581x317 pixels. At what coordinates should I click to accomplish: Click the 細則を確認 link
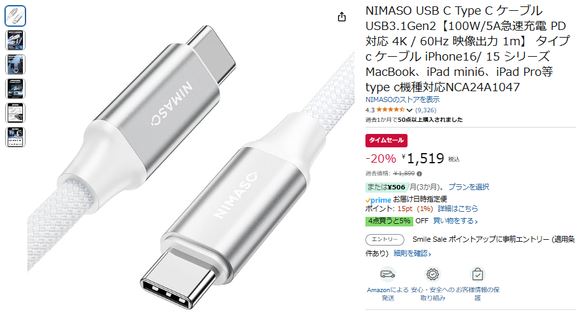pyautogui.click(x=412, y=254)
